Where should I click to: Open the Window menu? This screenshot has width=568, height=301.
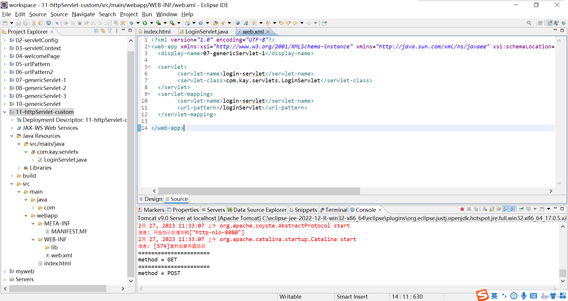click(x=166, y=14)
